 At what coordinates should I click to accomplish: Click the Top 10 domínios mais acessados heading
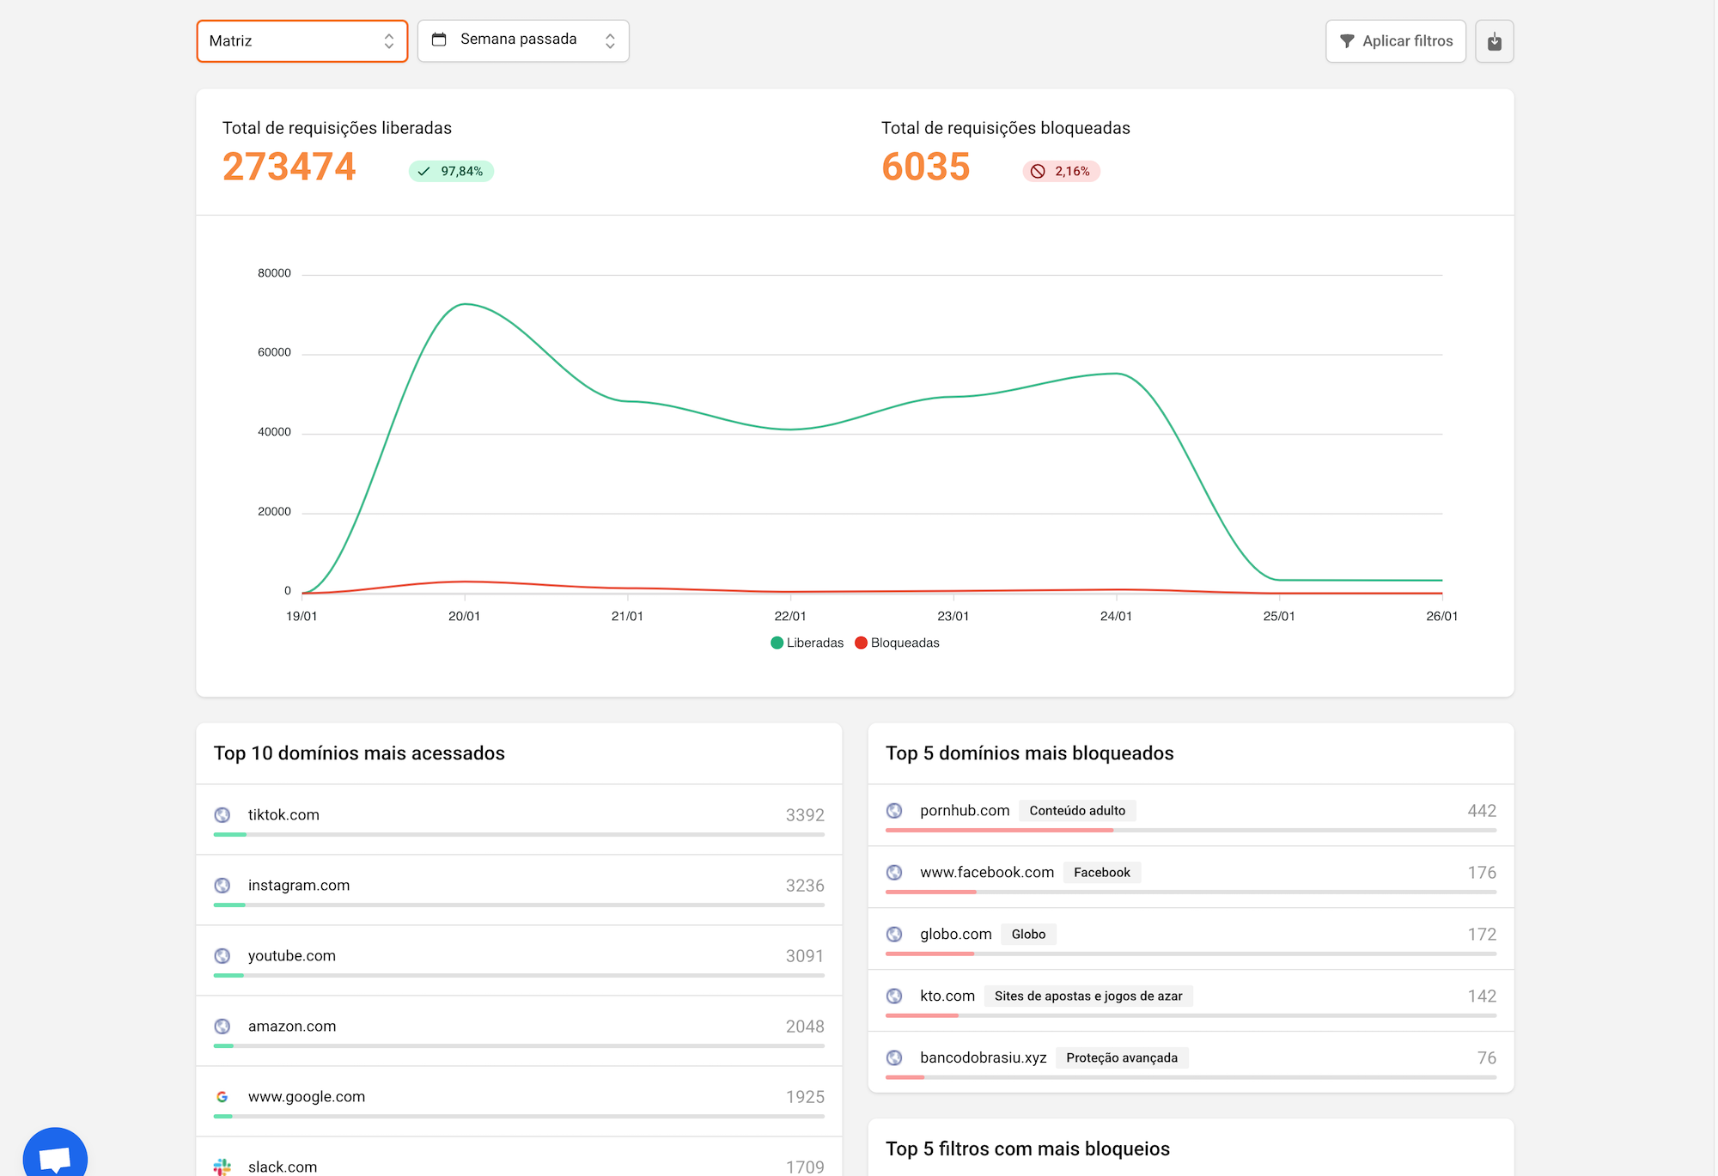point(359,753)
